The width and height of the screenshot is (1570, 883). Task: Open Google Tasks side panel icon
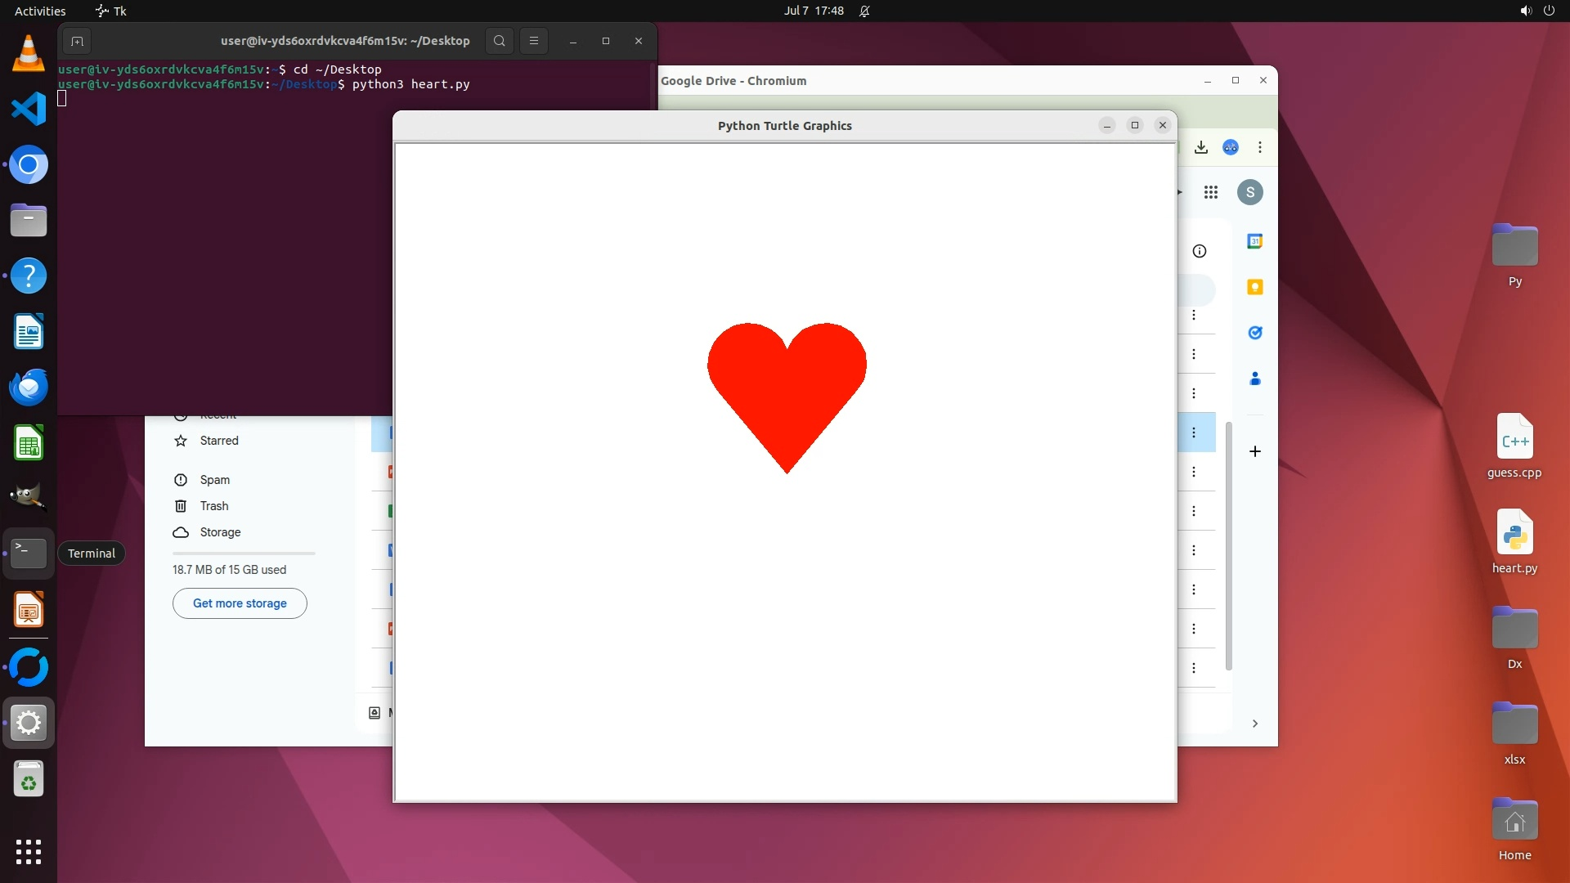[x=1254, y=333]
